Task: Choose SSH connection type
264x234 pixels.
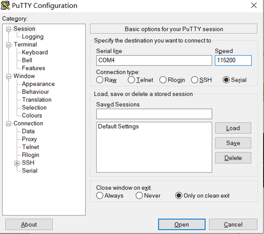Action: pos(195,80)
